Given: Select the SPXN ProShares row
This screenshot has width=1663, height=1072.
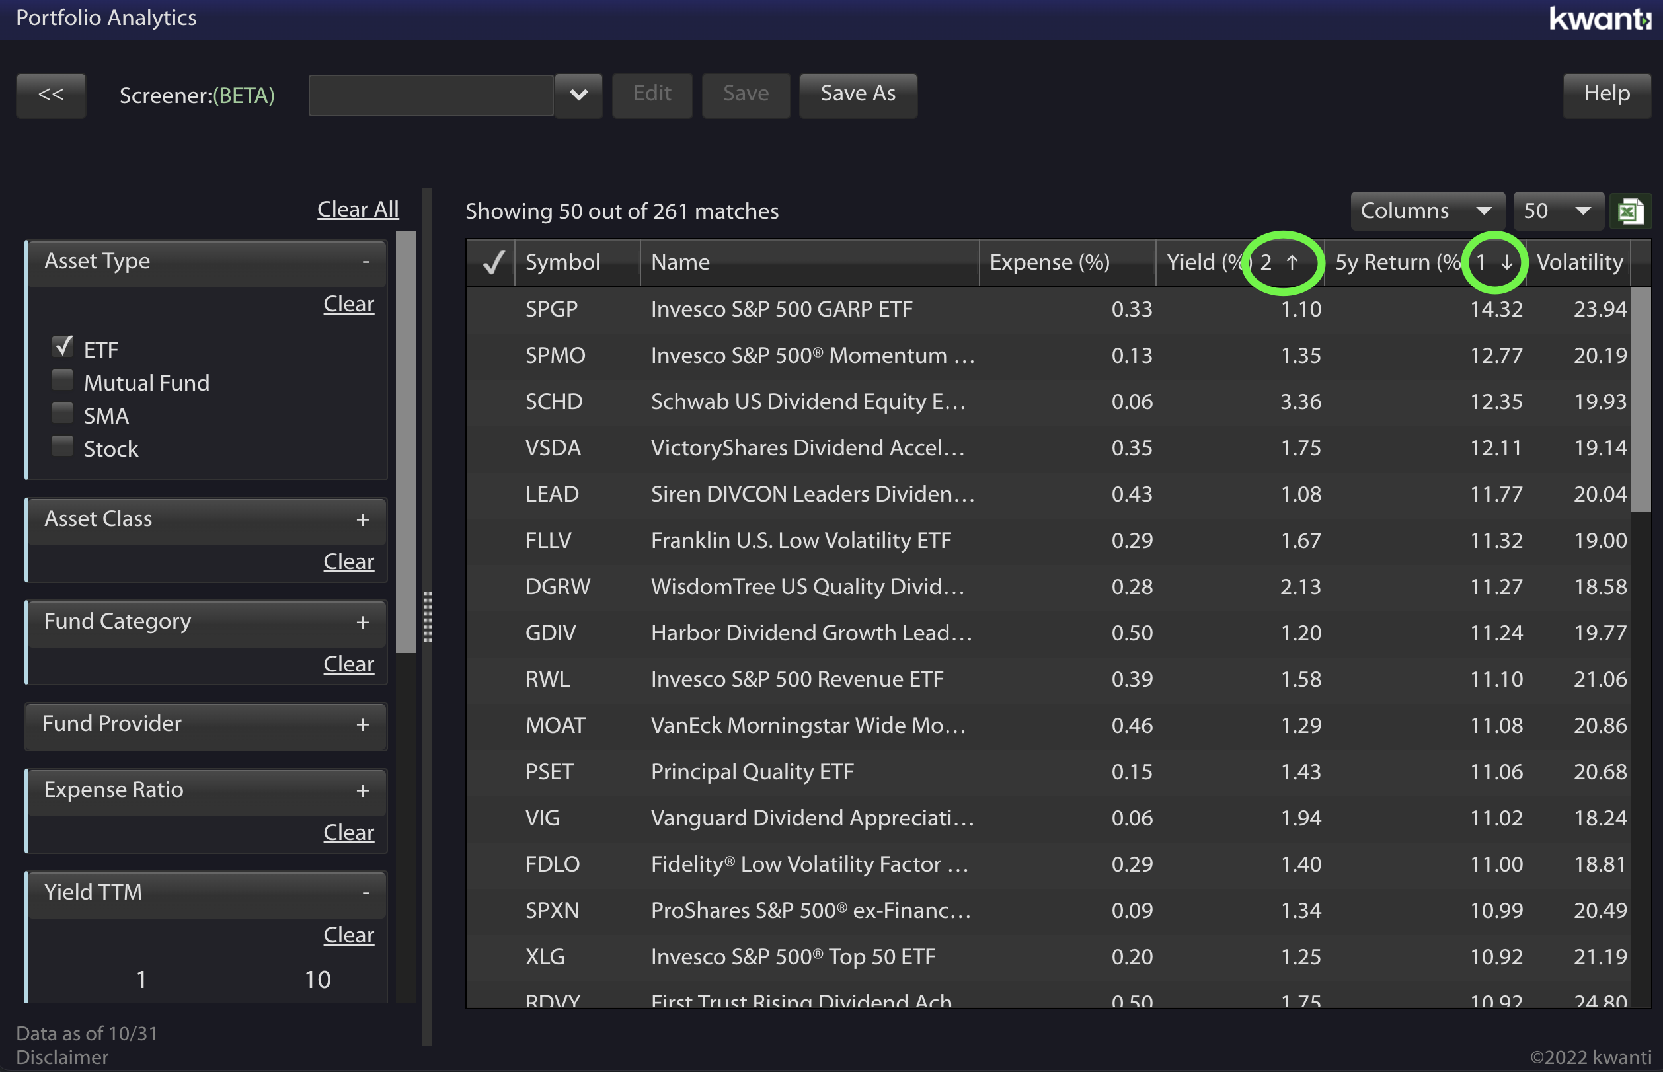Looking at the screenshot, I should click(x=1048, y=911).
